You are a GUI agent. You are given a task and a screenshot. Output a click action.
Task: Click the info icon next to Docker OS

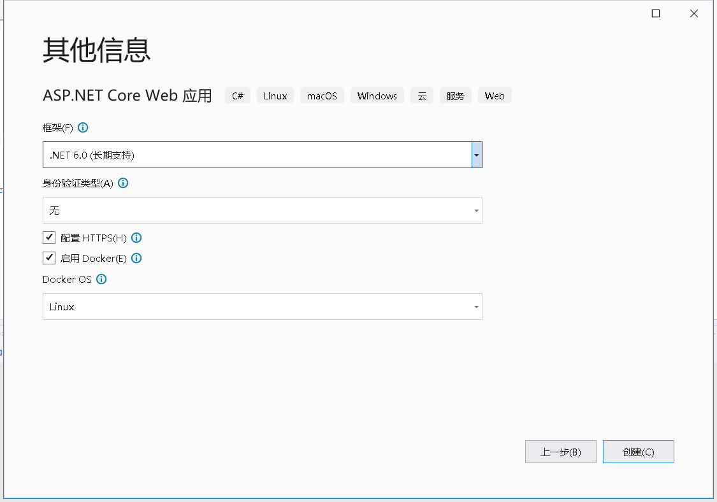pos(101,279)
